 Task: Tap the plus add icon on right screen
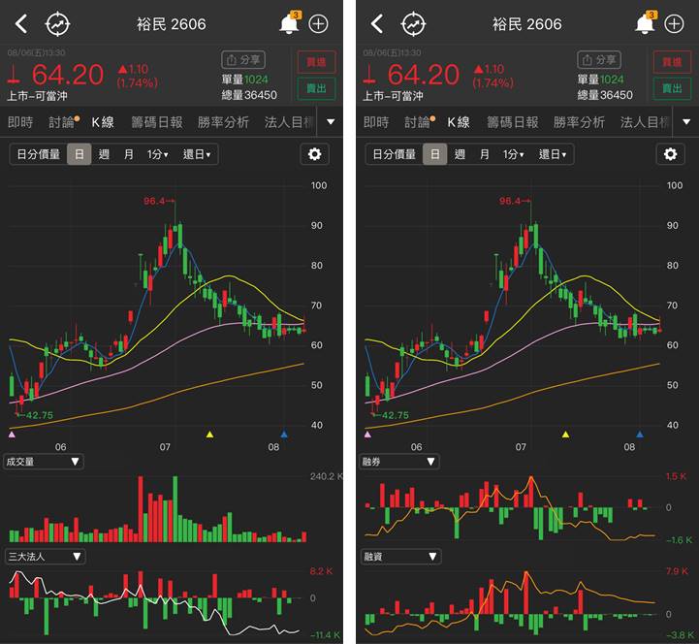coord(674,24)
